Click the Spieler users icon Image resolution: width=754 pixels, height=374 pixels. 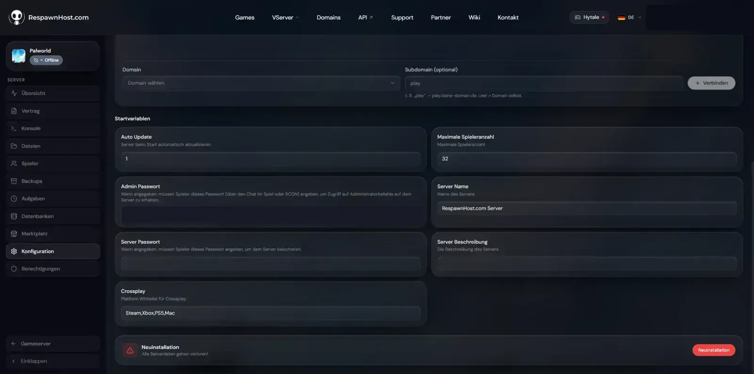click(x=14, y=164)
